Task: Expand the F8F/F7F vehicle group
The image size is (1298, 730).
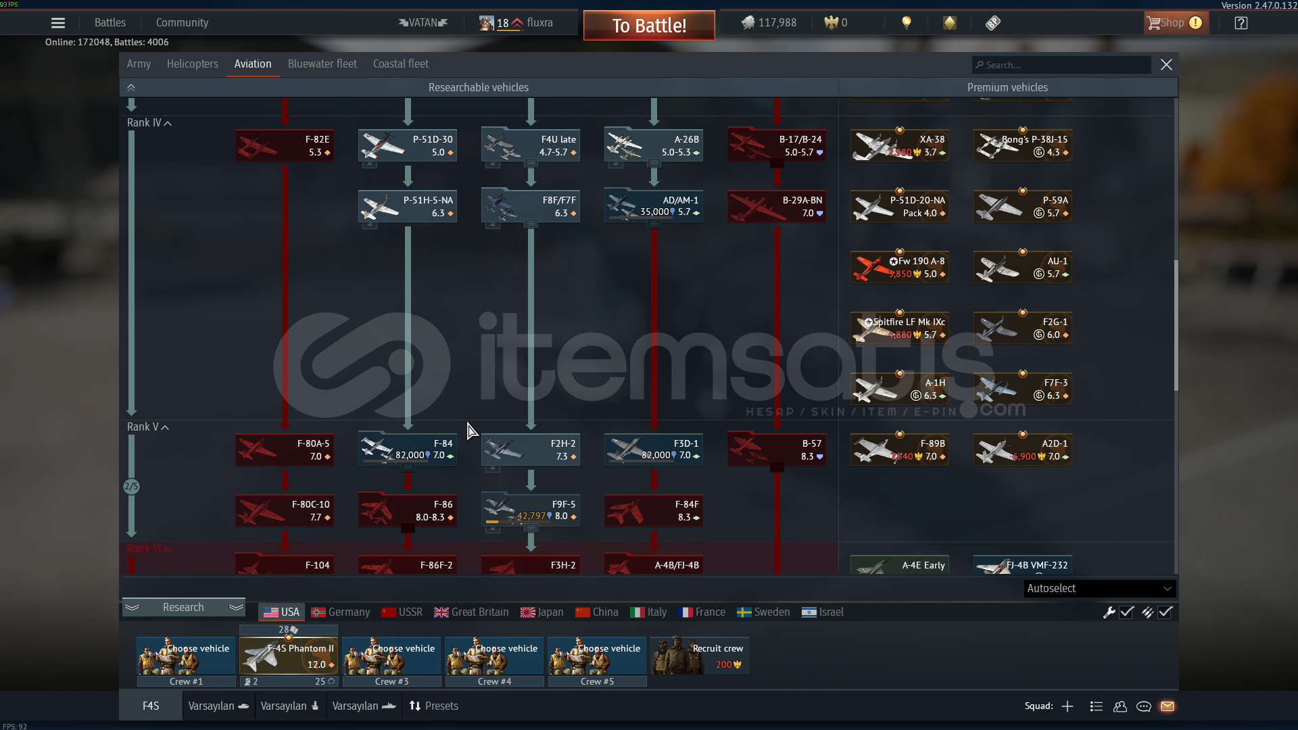Action: (531, 224)
